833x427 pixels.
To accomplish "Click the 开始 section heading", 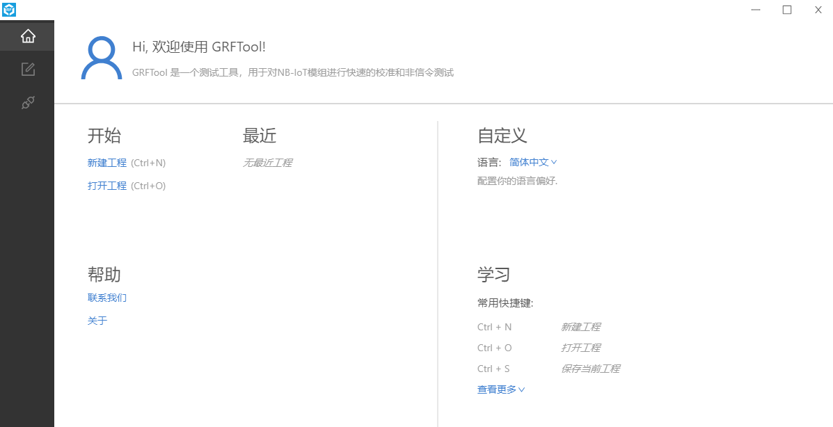I will [104, 136].
